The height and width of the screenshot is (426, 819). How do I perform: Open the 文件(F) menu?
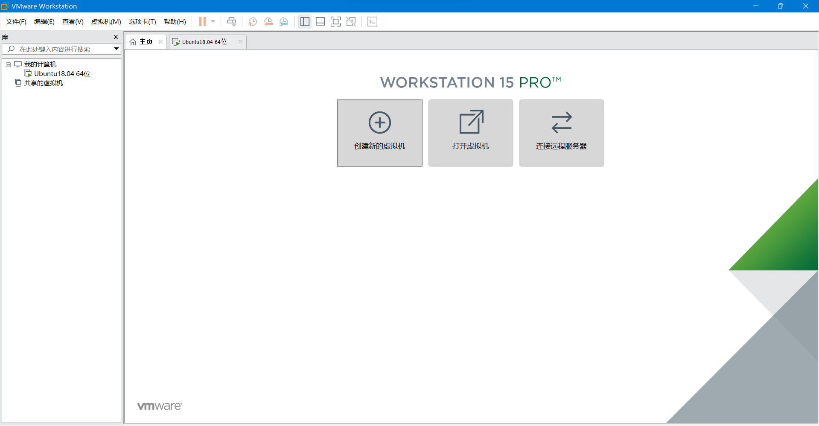tap(16, 22)
